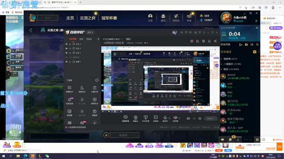284x159 pixels.
Task: Open 战利品 loot icon in LoL client
Action: coord(176,18)
